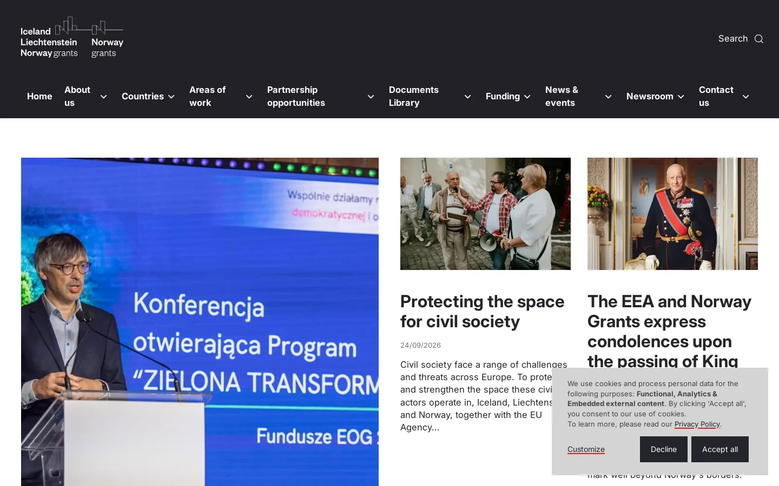The width and height of the screenshot is (779, 486).
Task: Expand the Countries dropdown chevron
Action: click(171, 97)
